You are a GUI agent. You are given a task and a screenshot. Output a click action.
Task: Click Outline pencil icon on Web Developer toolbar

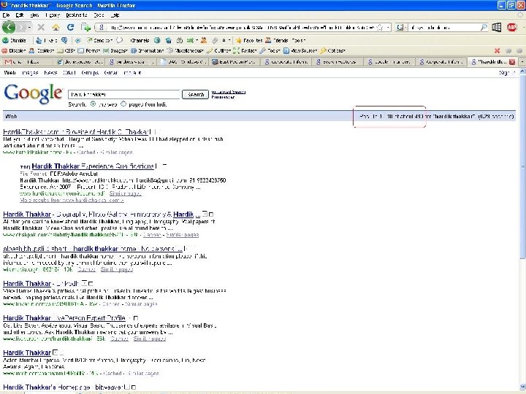tap(210, 50)
